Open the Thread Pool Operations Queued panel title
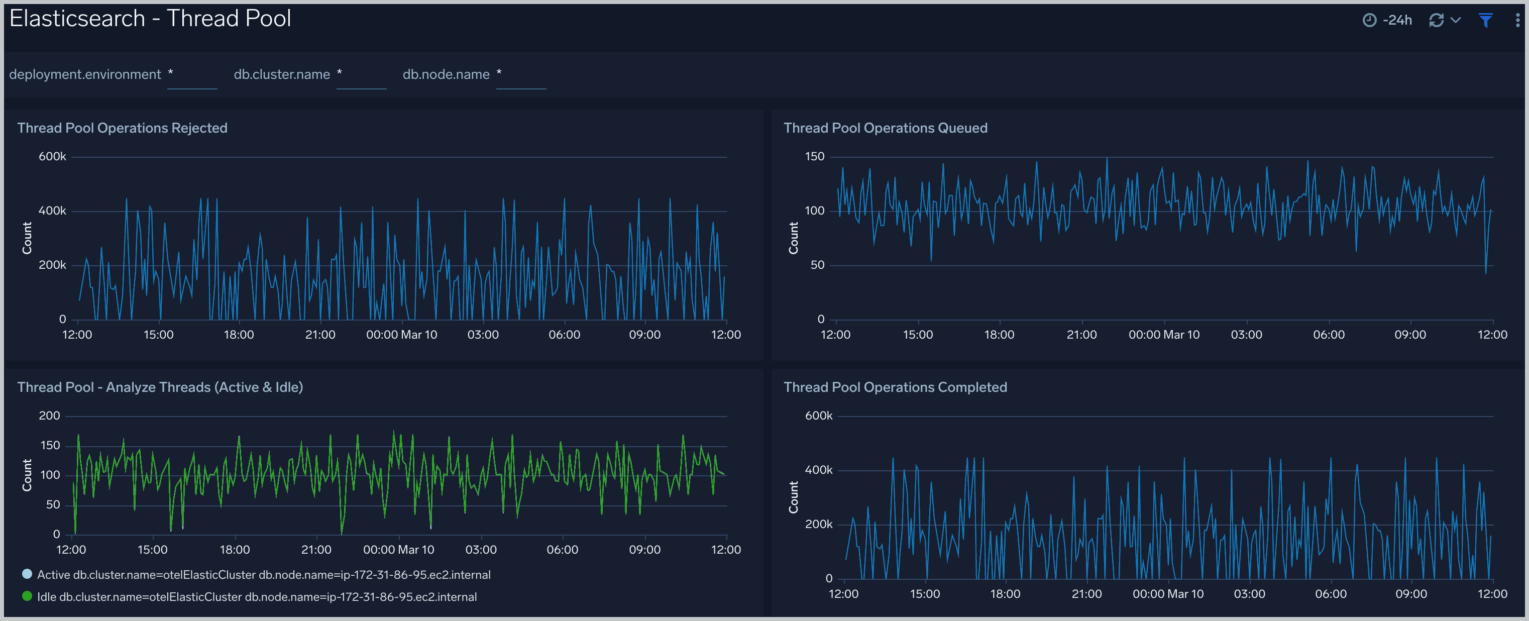This screenshot has width=1529, height=621. click(886, 128)
